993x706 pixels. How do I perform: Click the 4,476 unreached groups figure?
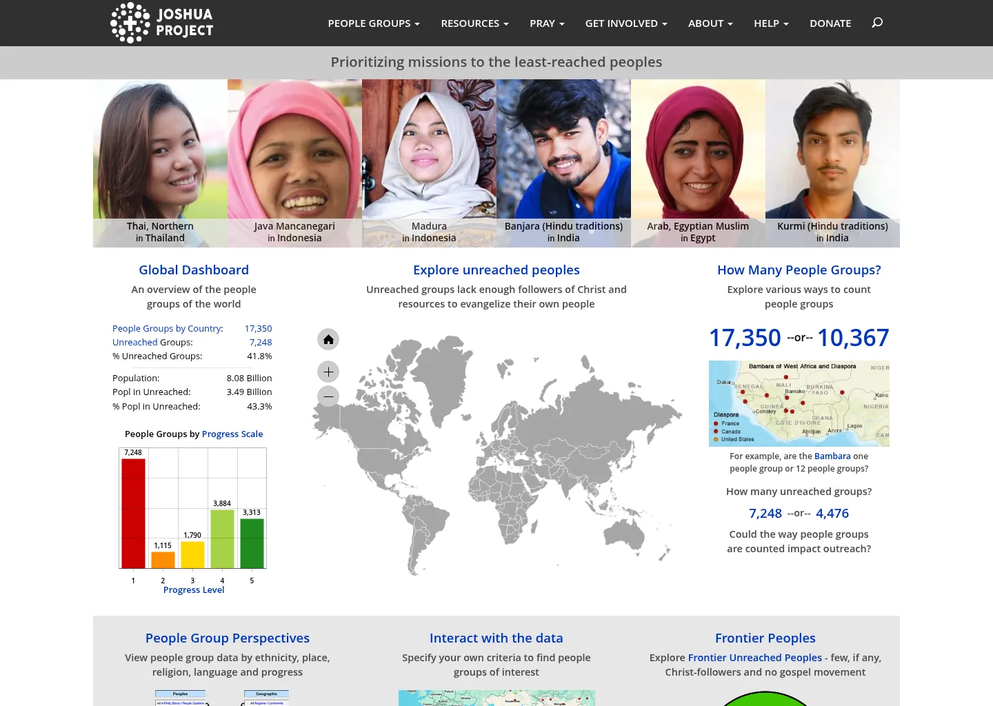[x=832, y=514]
